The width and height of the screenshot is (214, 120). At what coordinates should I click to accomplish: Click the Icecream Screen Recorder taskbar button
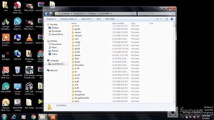click(x=53, y=117)
